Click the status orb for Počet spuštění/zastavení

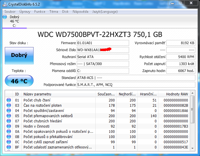tap(9, 110)
